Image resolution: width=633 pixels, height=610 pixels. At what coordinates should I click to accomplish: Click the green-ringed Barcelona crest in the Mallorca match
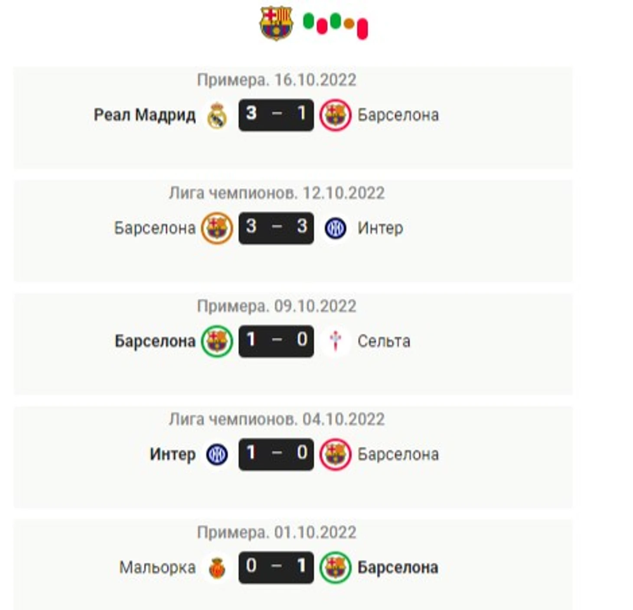(336, 568)
